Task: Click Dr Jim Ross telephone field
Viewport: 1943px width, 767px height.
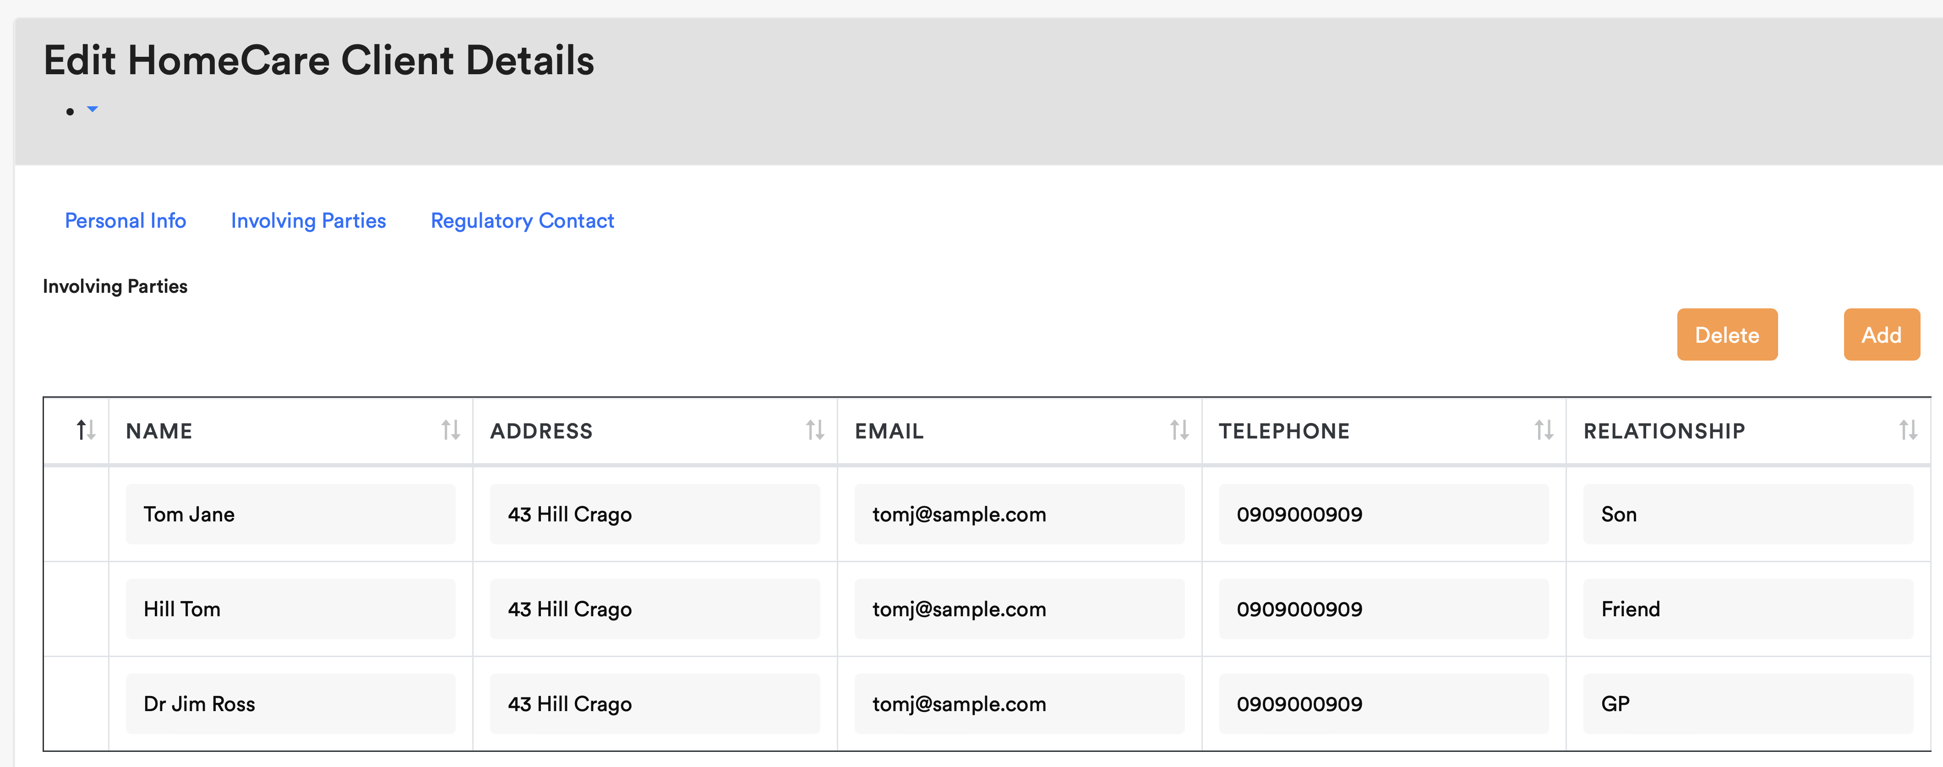Action: (x=1382, y=704)
